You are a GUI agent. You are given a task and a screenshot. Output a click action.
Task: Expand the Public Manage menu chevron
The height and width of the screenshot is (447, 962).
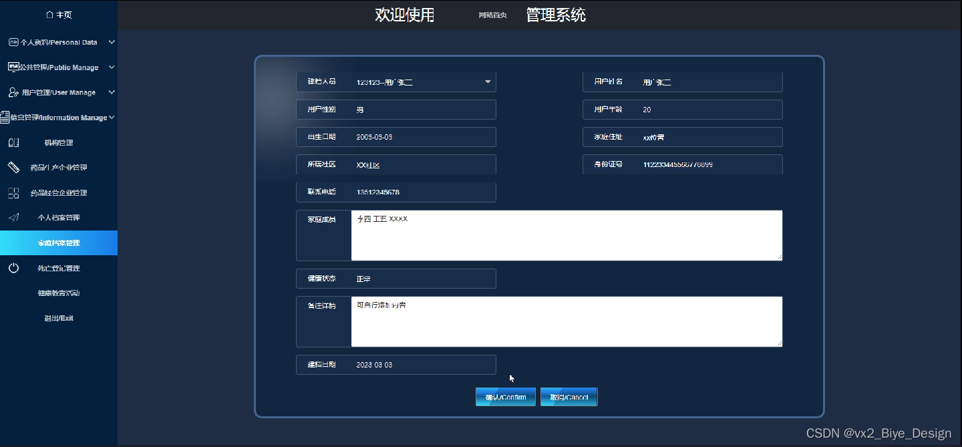pyautogui.click(x=112, y=67)
